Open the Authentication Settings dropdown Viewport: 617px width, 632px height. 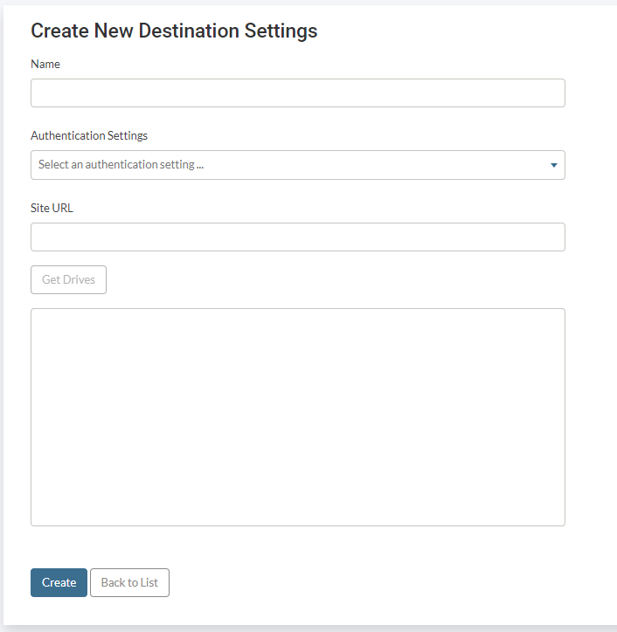[x=297, y=165]
